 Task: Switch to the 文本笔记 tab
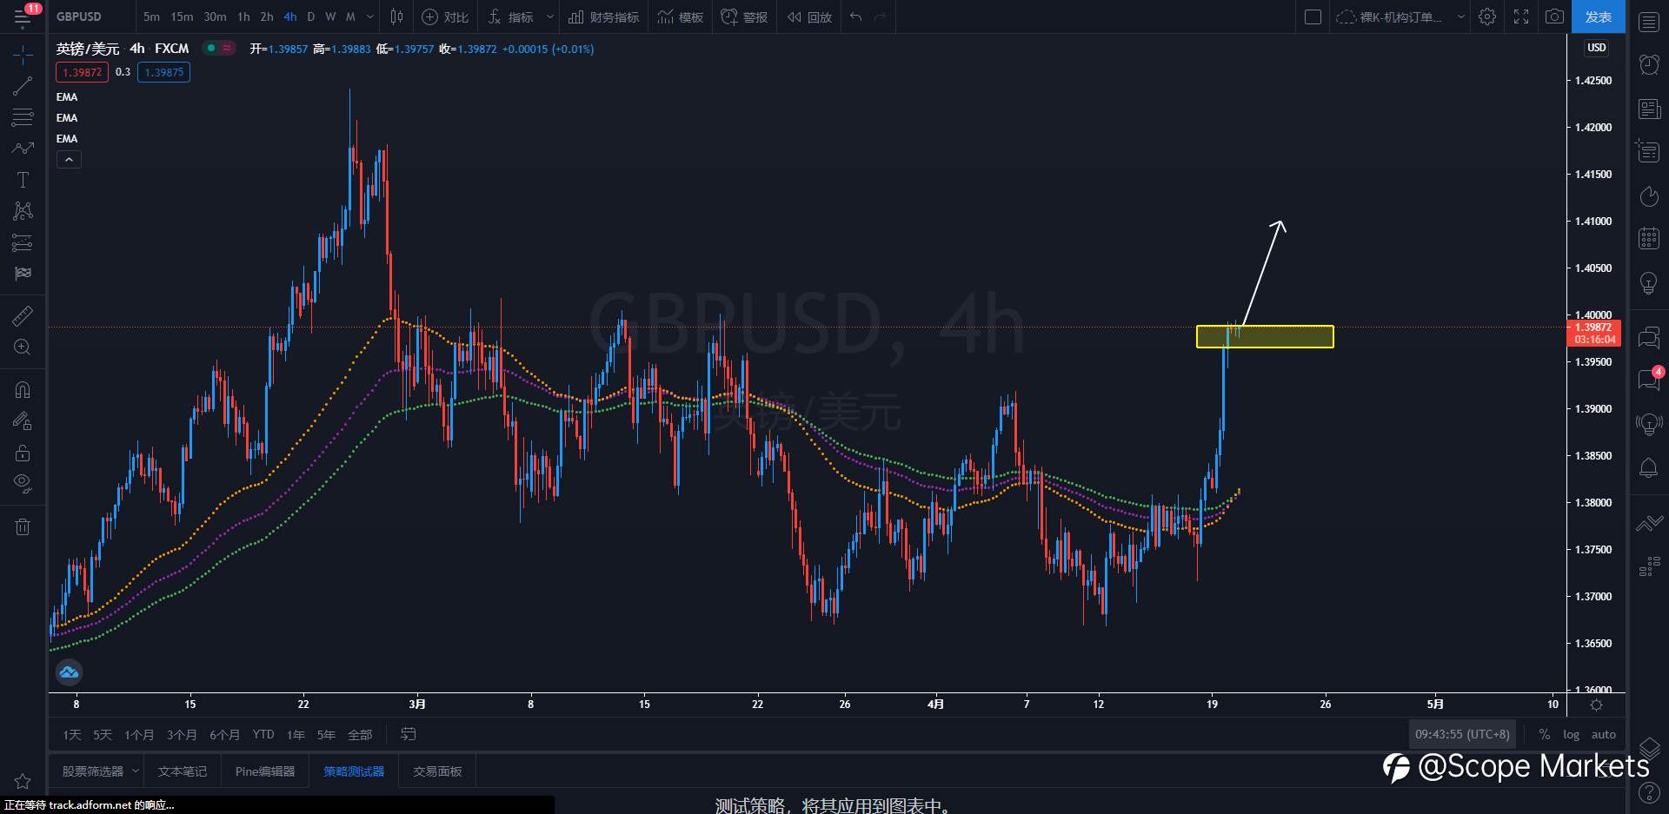coord(183,771)
